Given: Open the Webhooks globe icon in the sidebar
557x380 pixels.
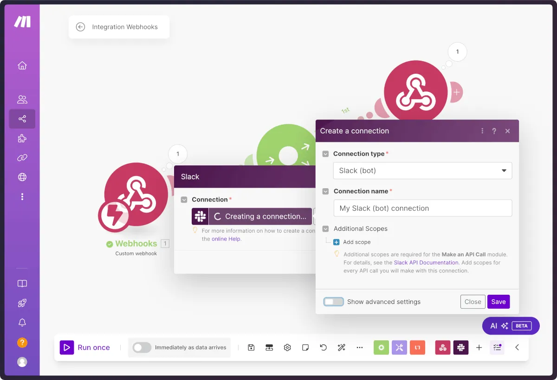Looking at the screenshot, I should [22, 177].
